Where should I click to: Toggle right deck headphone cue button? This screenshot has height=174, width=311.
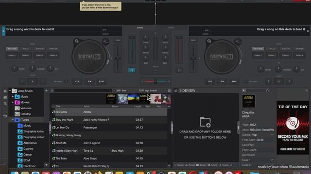179,70
